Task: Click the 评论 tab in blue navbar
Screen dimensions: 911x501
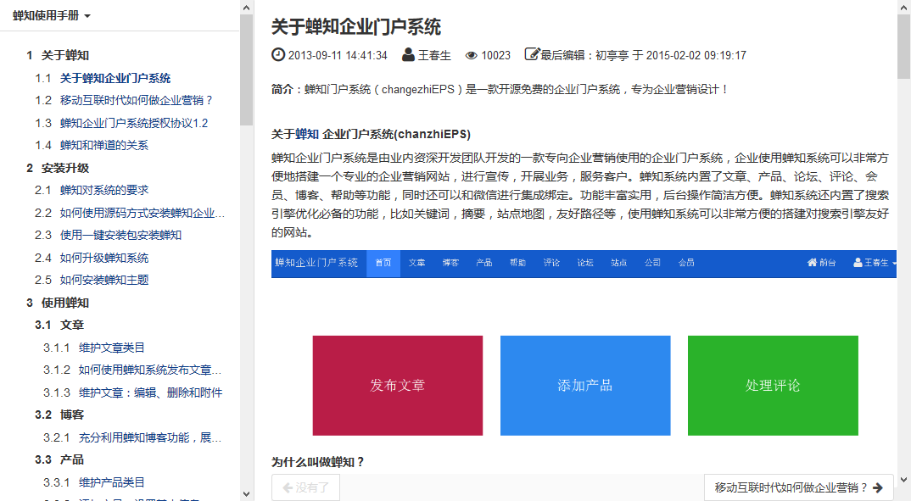Action: click(551, 263)
